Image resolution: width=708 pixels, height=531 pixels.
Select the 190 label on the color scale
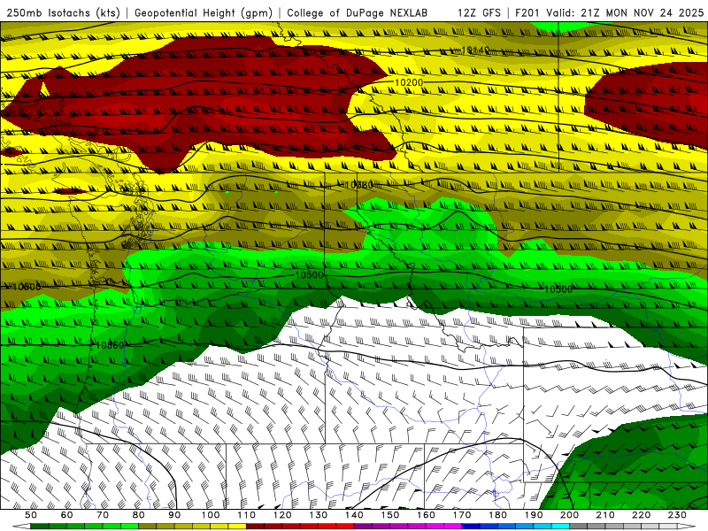tap(534, 515)
